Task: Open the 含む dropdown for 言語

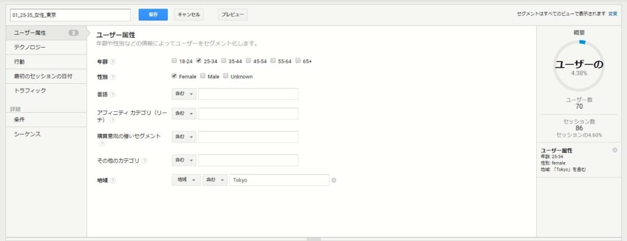Action: [x=184, y=94]
